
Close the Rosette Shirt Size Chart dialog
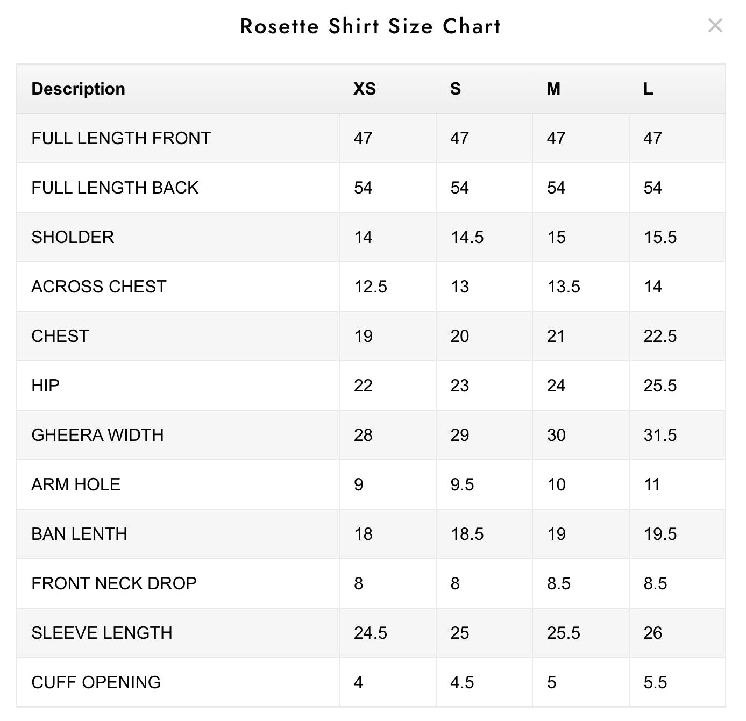point(715,25)
